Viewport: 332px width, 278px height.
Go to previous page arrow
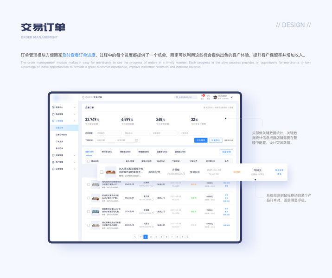[135, 237]
